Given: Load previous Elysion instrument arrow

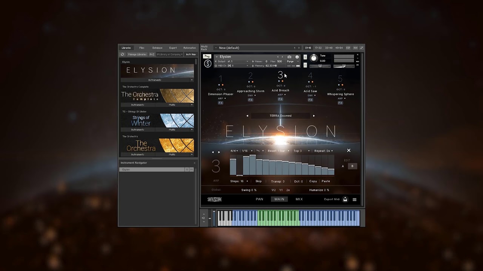Looking at the screenshot, I should (x=278, y=57).
